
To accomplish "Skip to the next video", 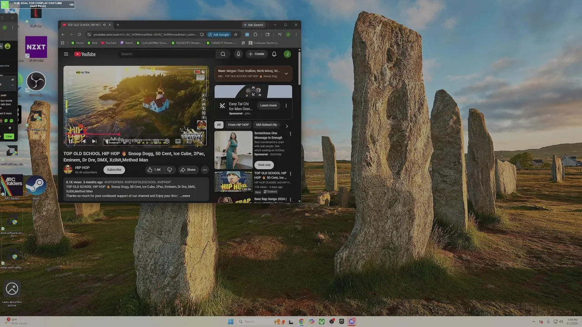I will point(94,141).
